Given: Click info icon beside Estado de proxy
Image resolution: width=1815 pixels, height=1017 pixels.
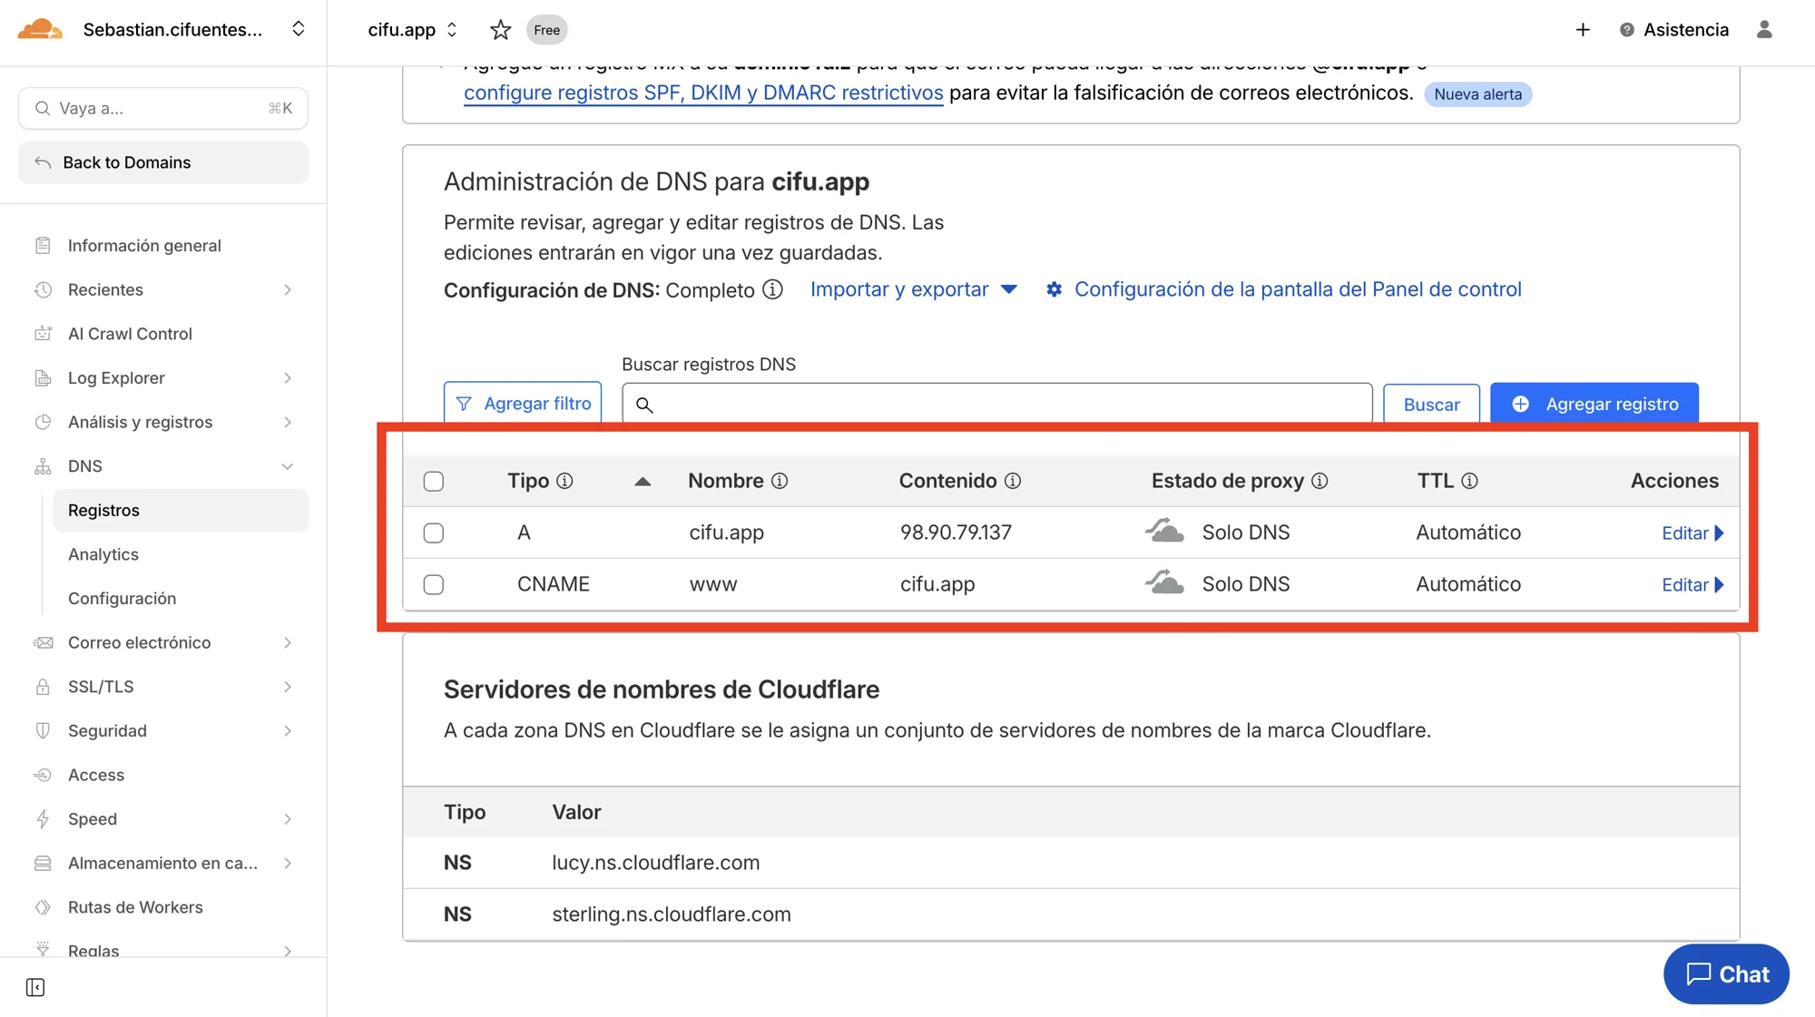Looking at the screenshot, I should pyautogui.click(x=1320, y=481).
